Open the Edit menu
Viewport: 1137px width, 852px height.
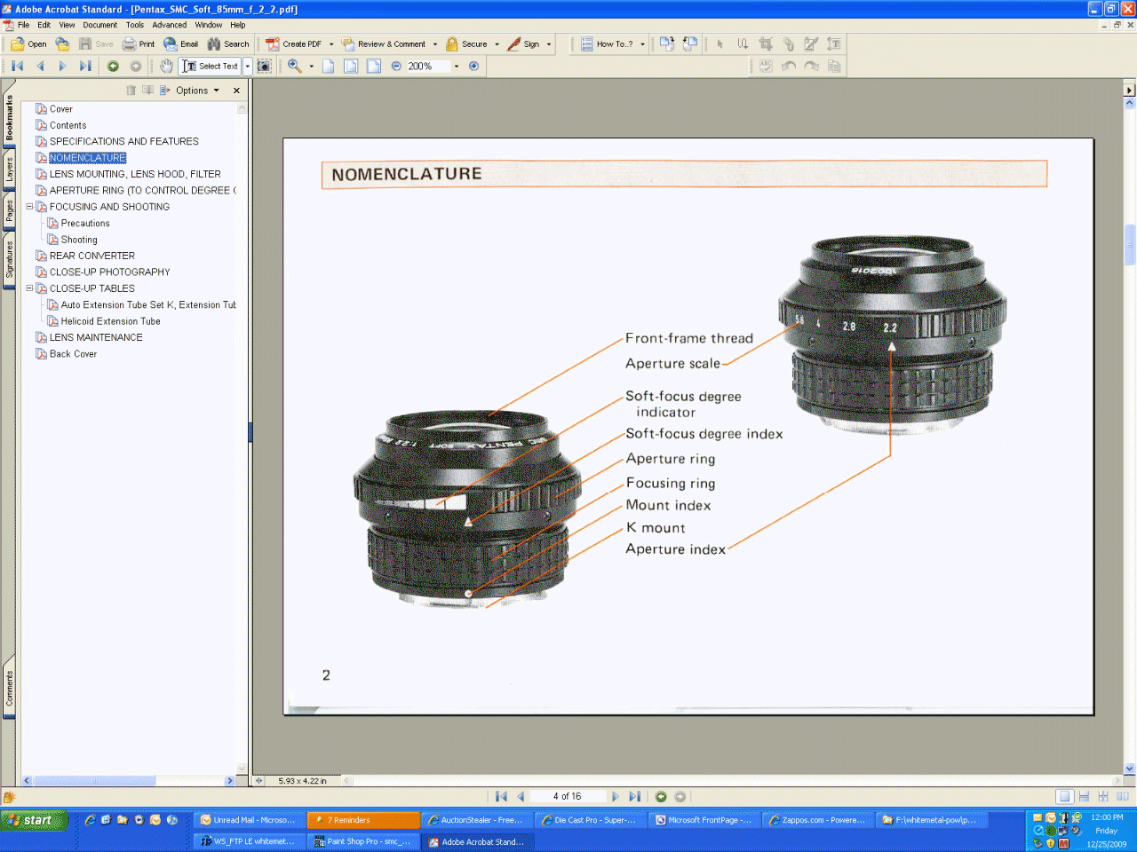(44, 25)
